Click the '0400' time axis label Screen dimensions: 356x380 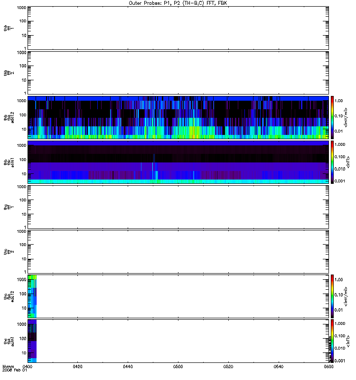click(27, 366)
